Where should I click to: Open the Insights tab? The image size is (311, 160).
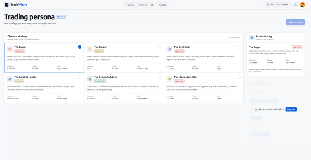tap(162, 5)
